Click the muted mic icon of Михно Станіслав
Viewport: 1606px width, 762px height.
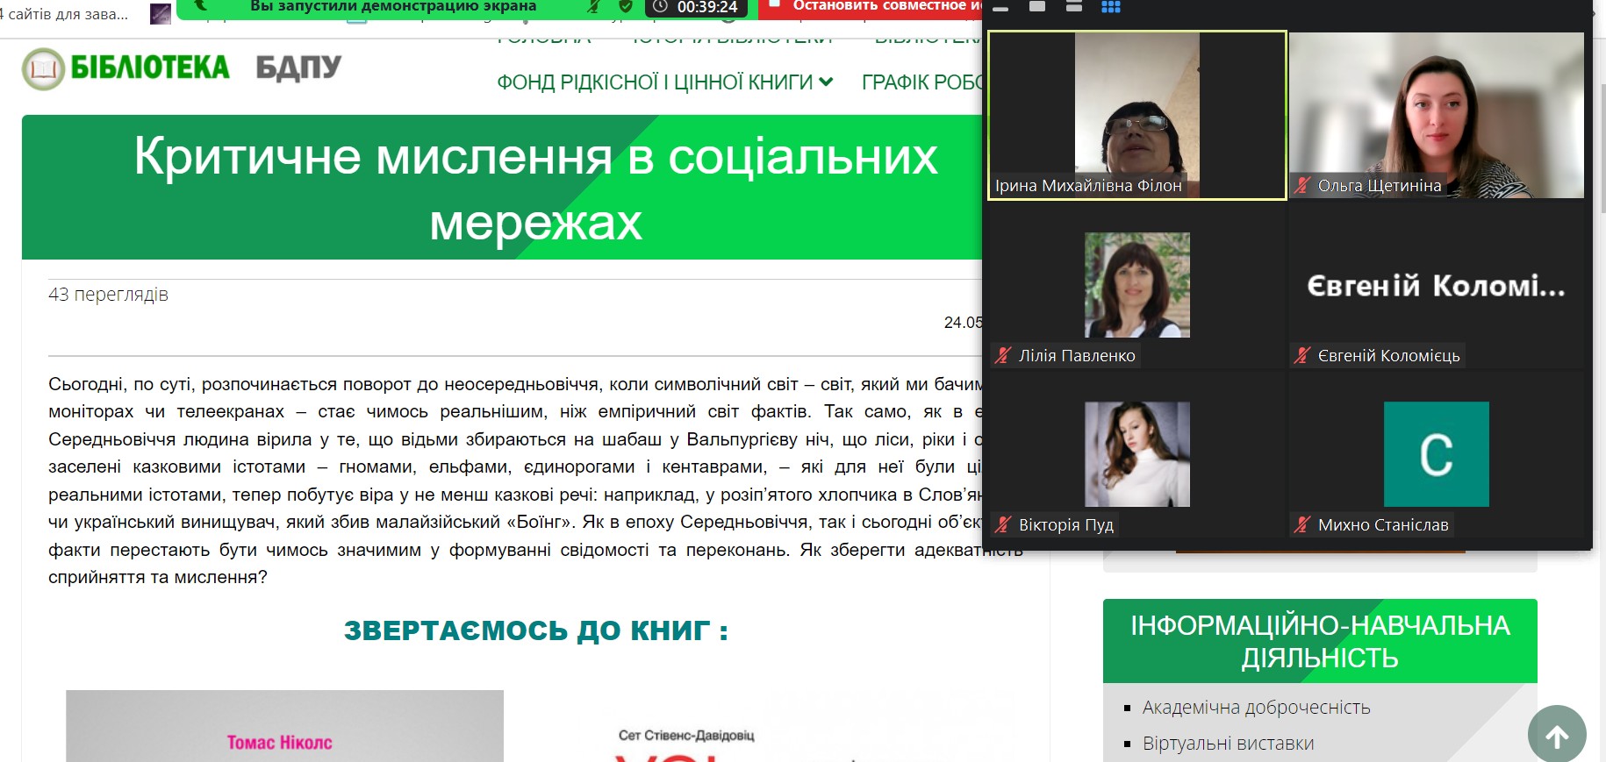1302,524
